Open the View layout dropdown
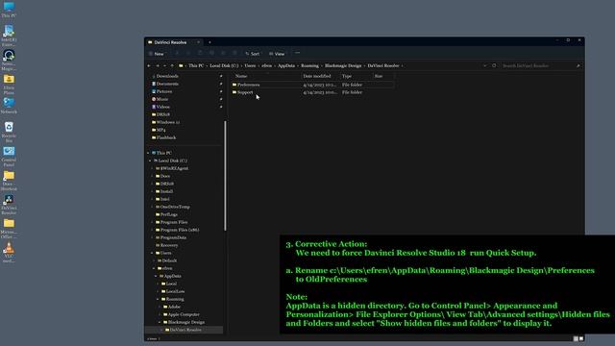Image resolution: width=615 pixels, height=346 pixels. 277,54
